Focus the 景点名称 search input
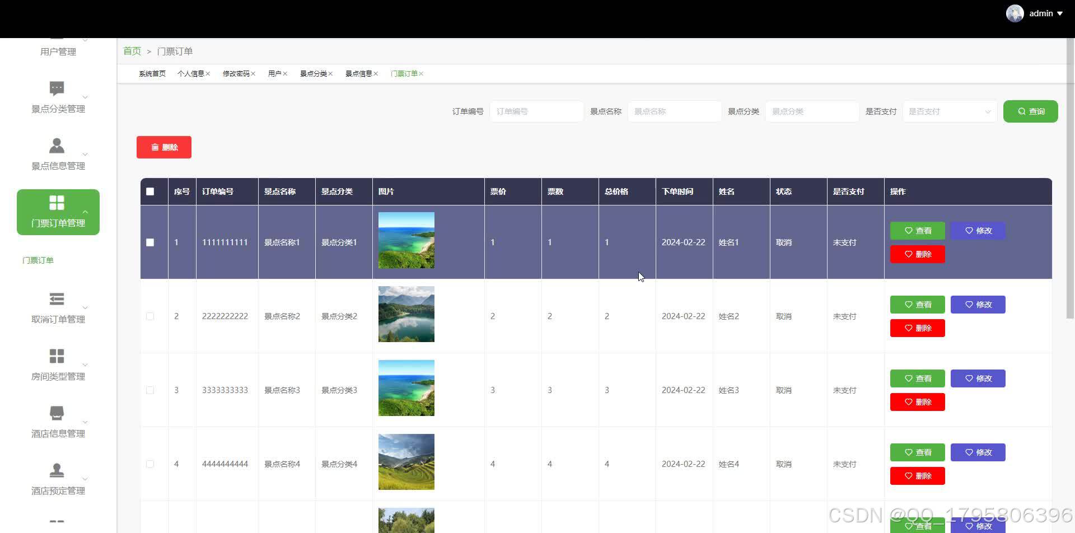Viewport: 1075px width, 533px height. [674, 111]
